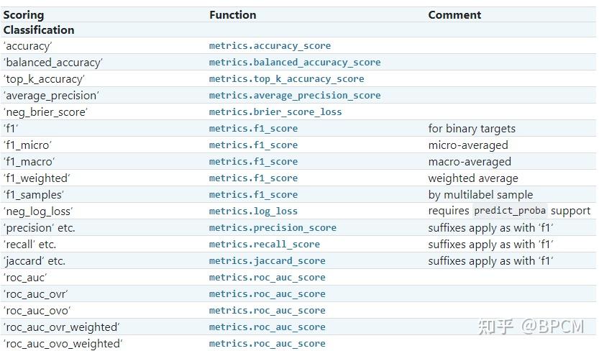Click roc_auc_score link in the 'roc_auc' row
Viewport: 599px width, 351px height.
pos(267,278)
